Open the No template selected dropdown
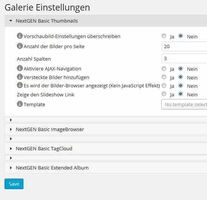207x200 pixels. click(184, 104)
